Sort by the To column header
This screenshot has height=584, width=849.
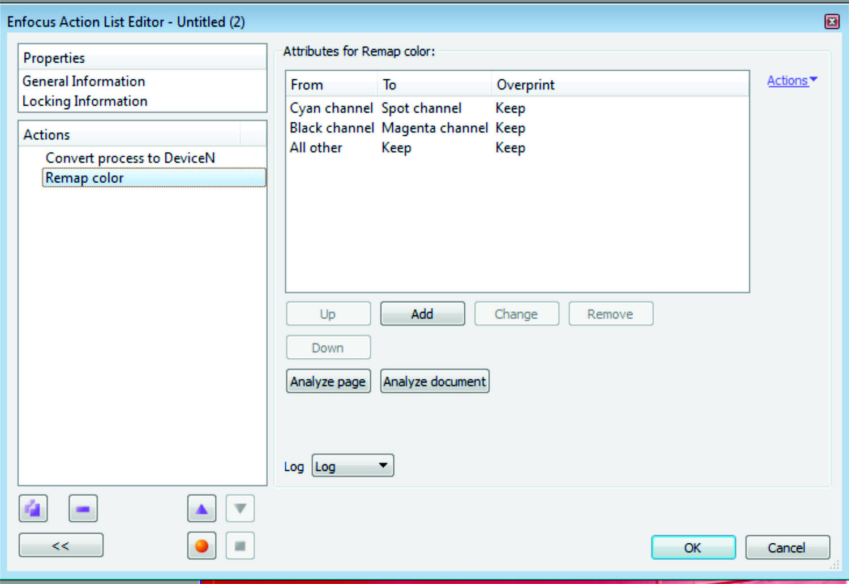434,84
